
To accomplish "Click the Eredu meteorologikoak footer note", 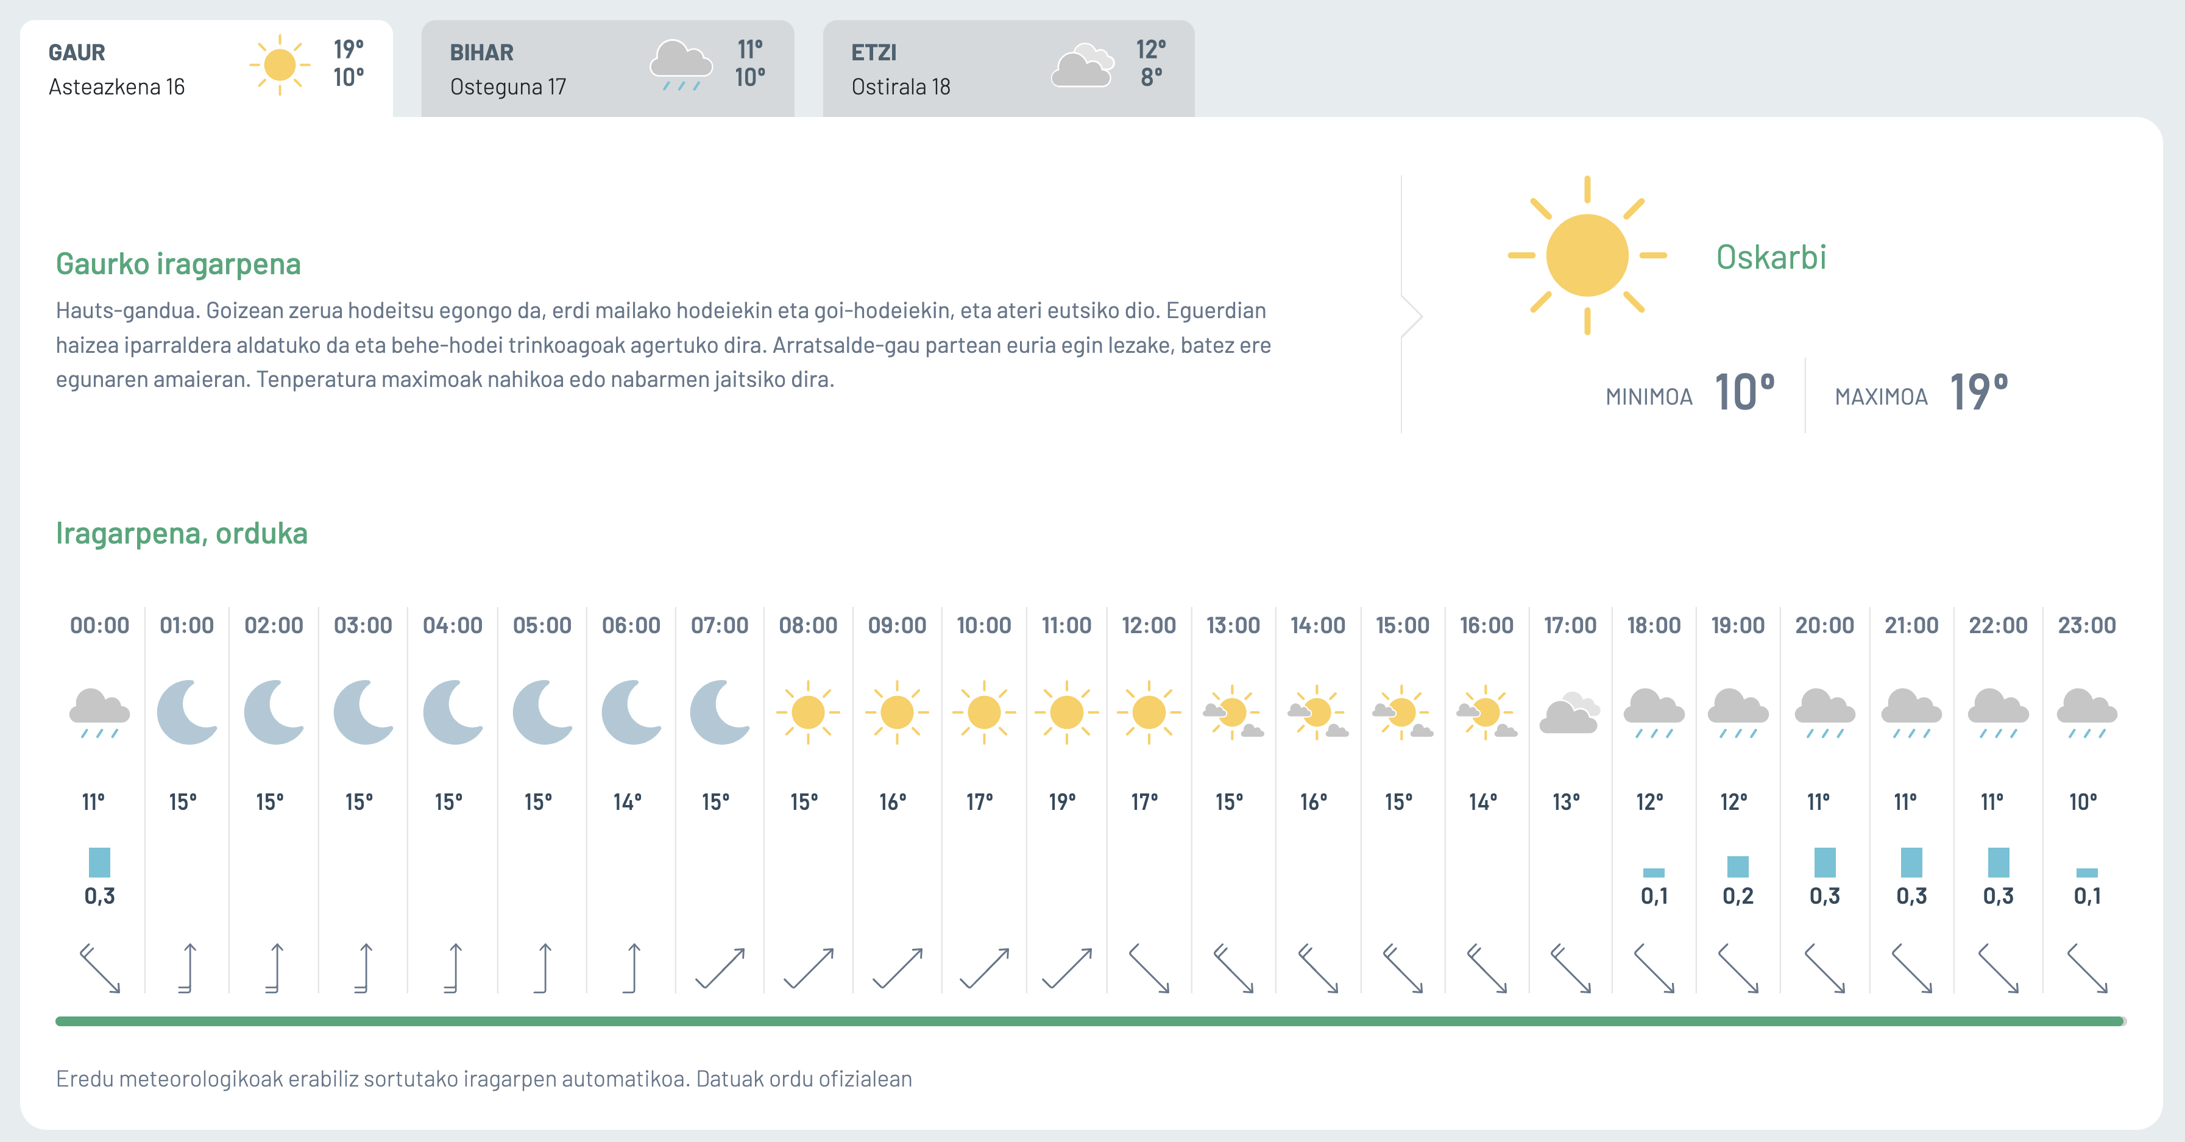I will click(483, 1079).
